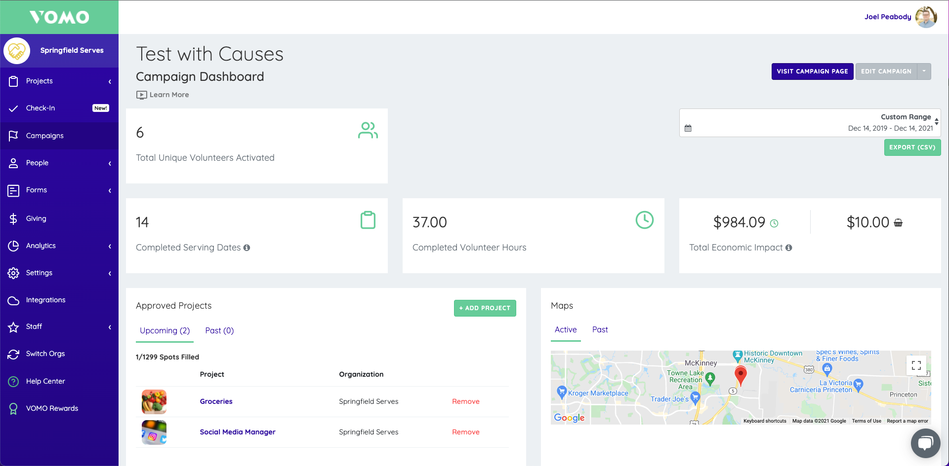Screen dimensions: 949x466
Task: Expand the Projects sidebar menu chevron
Action: [110, 81]
